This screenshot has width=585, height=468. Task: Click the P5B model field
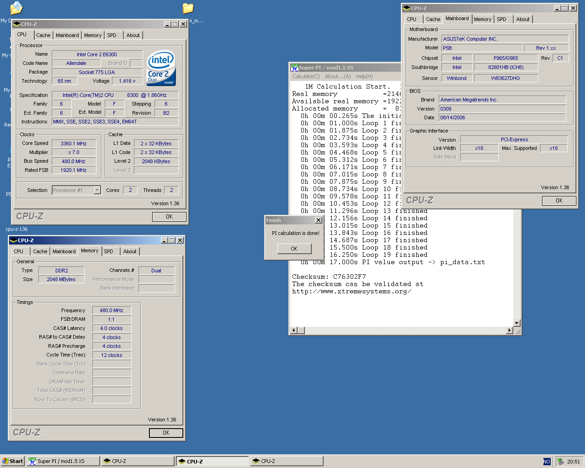(x=482, y=48)
